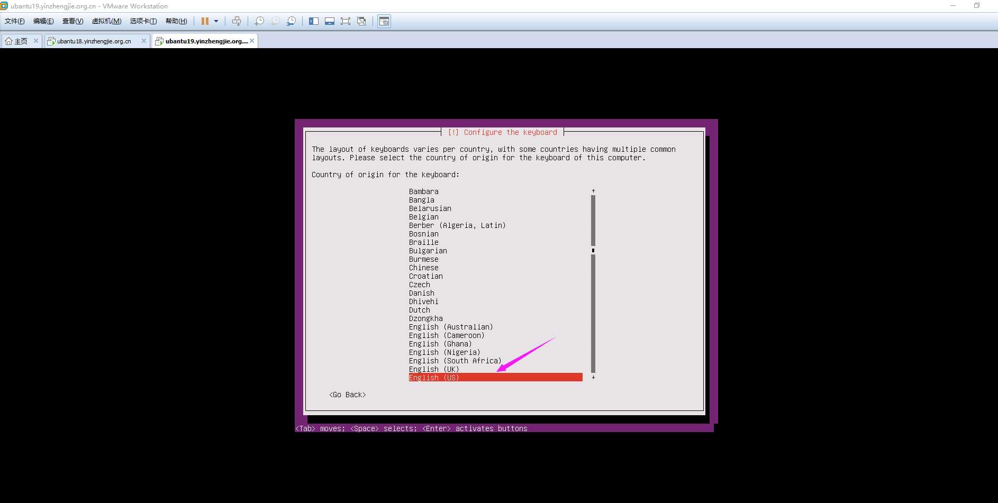Open the 虚拟机(M) menu

[106, 21]
